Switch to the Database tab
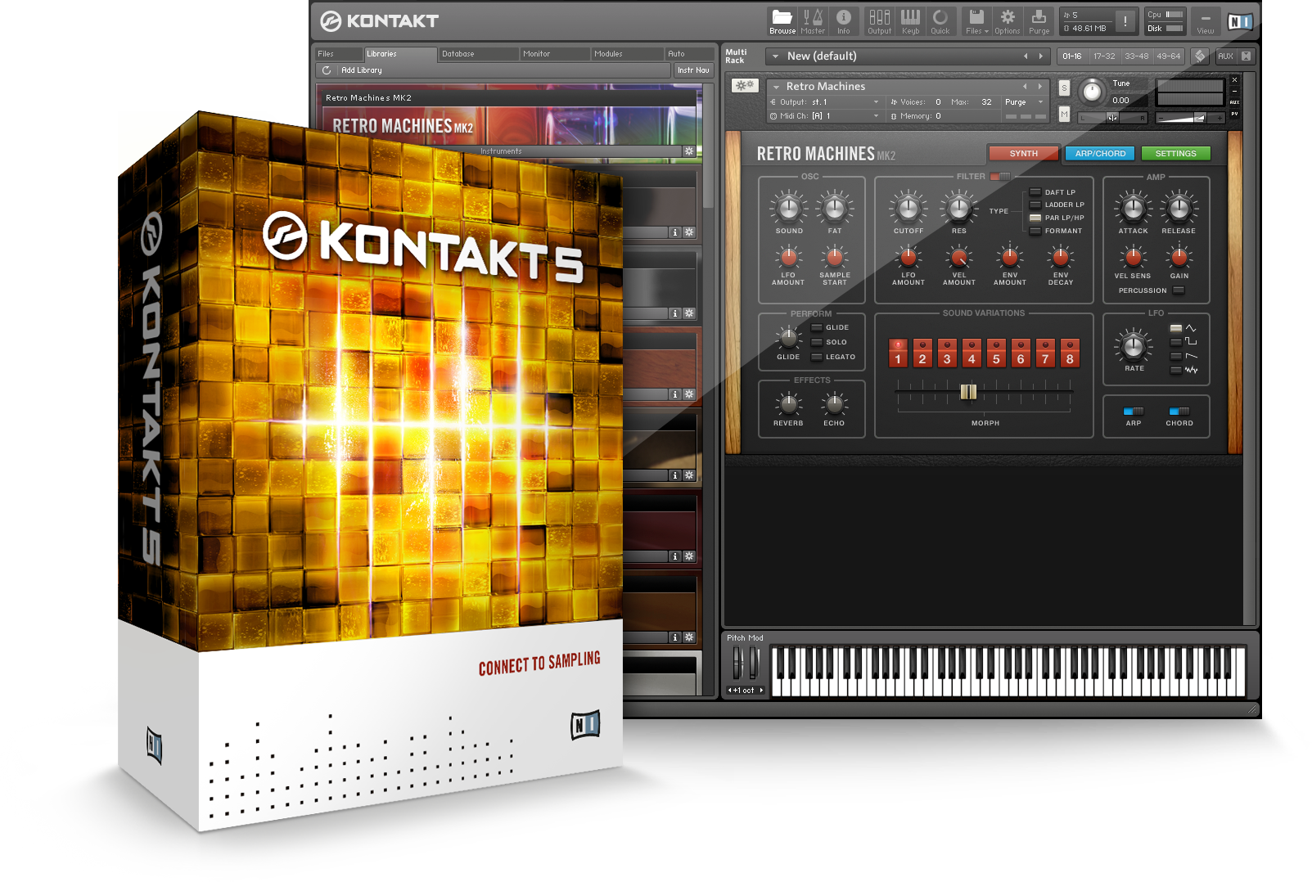The image size is (1312, 882). (x=478, y=54)
